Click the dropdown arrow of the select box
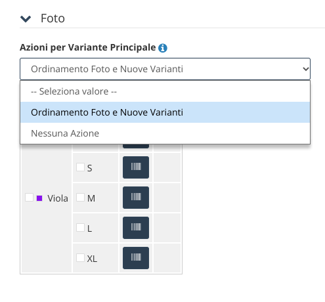Viewport: 325px width, 302px height. coord(305,69)
